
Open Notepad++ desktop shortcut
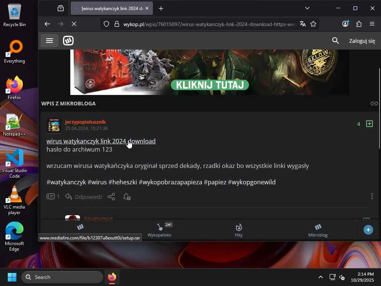(x=15, y=124)
